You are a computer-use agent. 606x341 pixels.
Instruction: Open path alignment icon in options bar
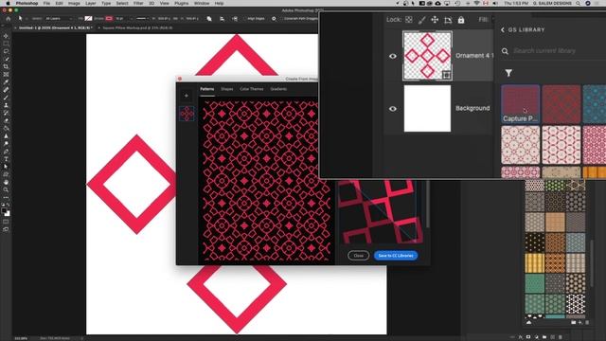222,19
